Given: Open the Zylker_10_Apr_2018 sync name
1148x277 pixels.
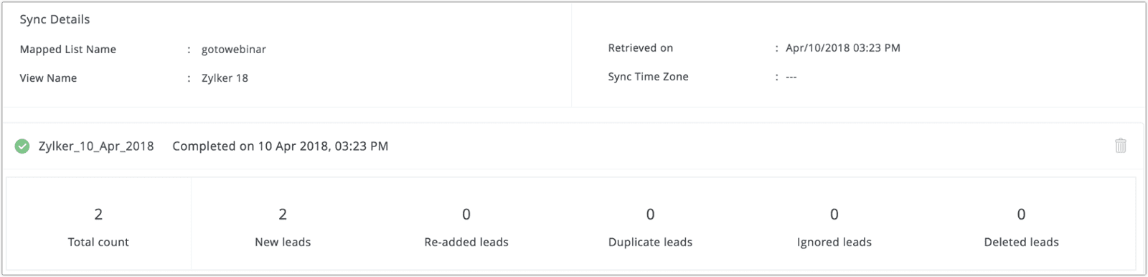Looking at the screenshot, I should tap(96, 146).
